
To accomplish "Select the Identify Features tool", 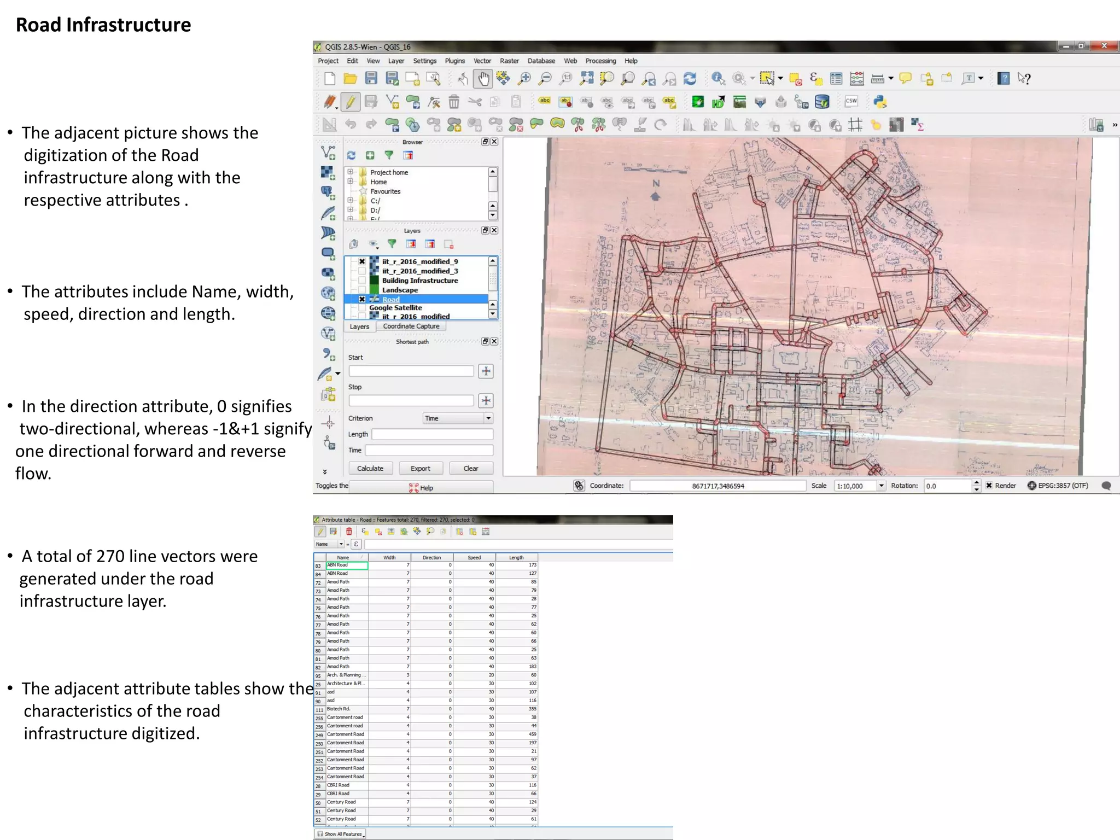I will [718, 79].
